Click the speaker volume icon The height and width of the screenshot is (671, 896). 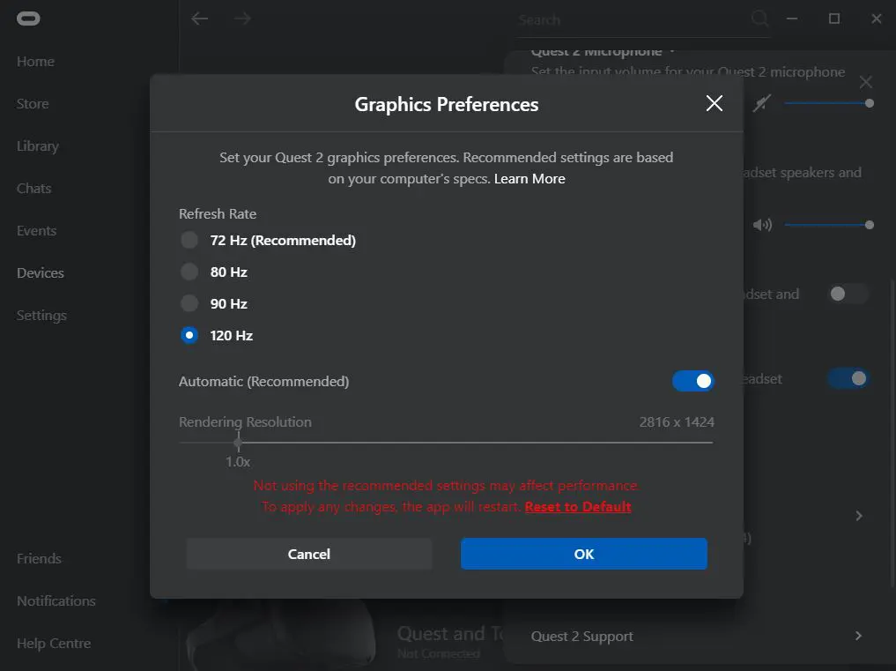tap(762, 225)
